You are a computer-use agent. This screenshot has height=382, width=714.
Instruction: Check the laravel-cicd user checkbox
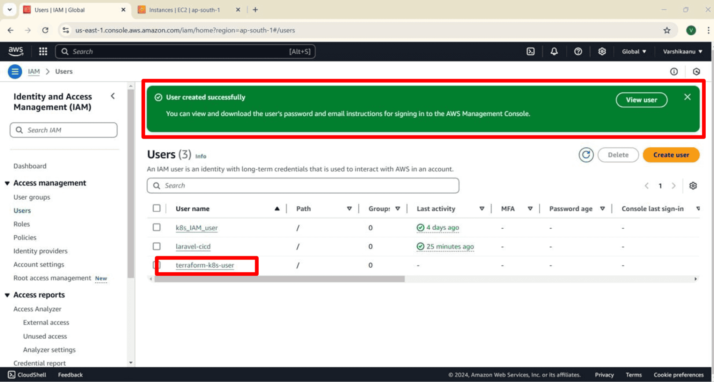click(157, 246)
